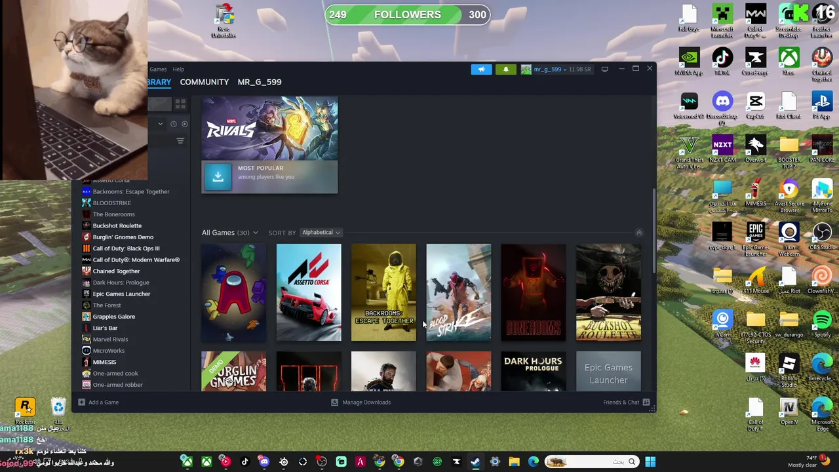Open the Alphabetical sort-by dropdown
This screenshot has width=839, height=472.
[321, 233]
